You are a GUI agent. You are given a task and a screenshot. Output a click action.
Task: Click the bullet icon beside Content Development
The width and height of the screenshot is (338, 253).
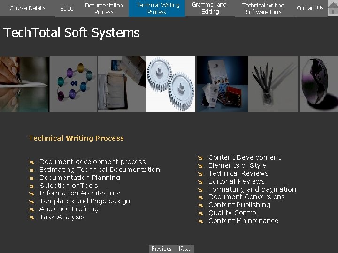click(200, 158)
